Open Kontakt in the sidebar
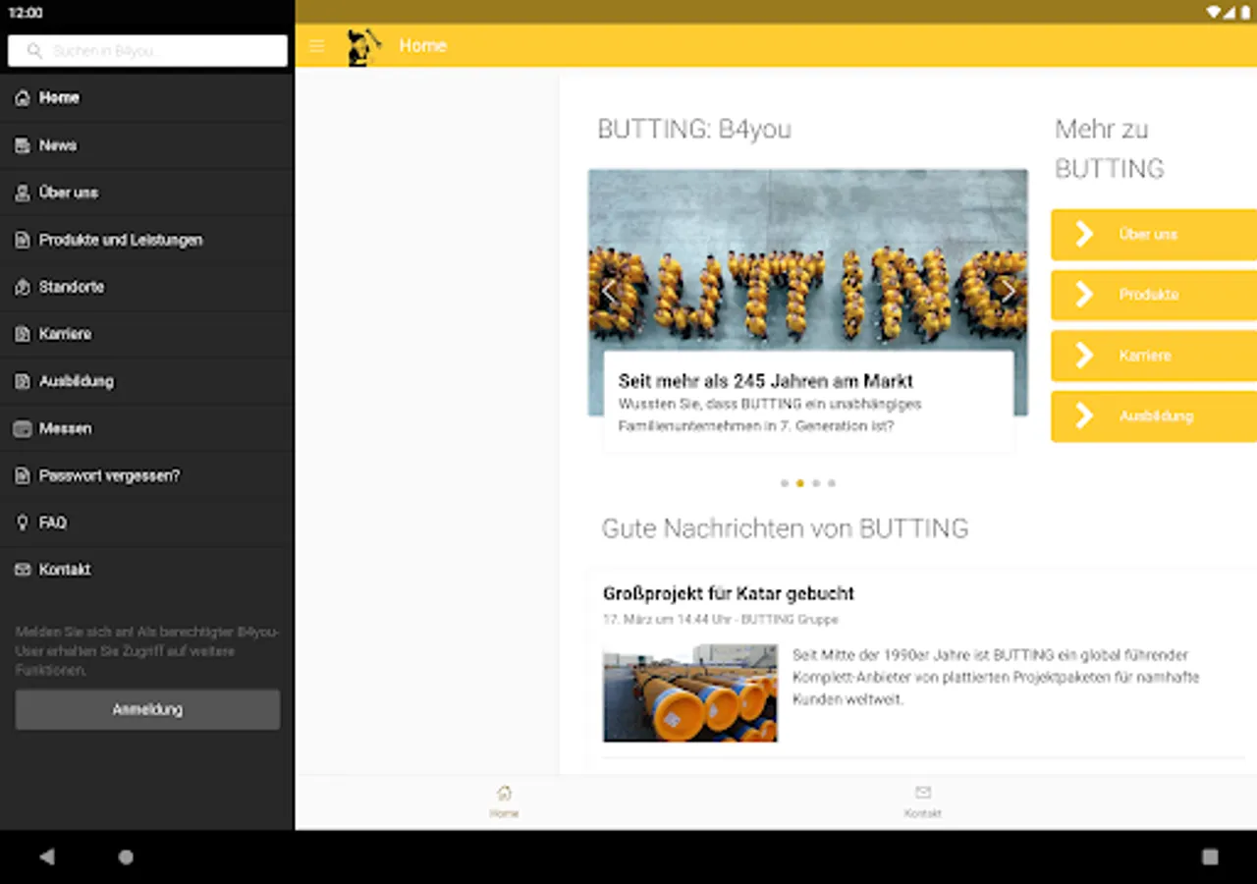The width and height of the screenshot is (1257, 884). coord(147,570)
